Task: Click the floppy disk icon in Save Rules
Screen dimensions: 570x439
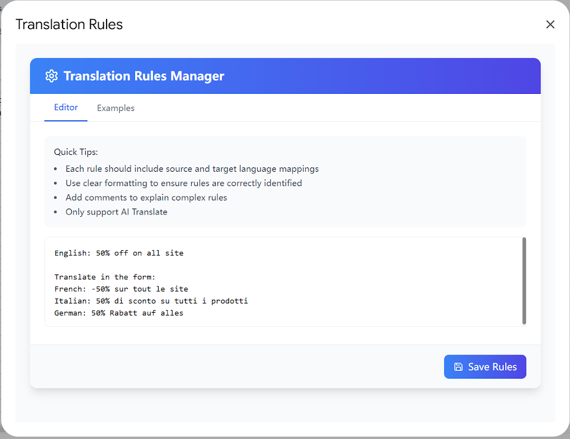Action: [x=459, y=367]
